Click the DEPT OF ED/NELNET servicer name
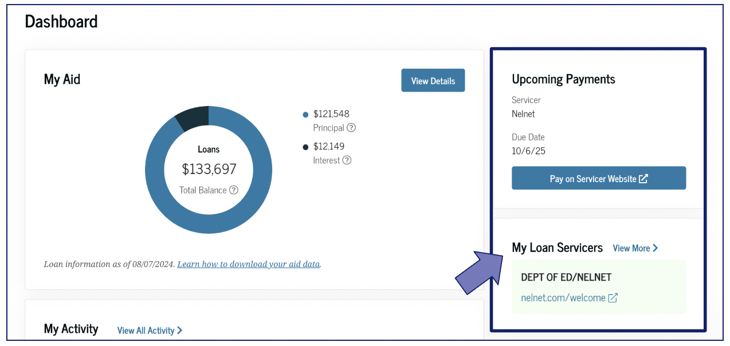This screenshot has width=730, height=346. click(x=566, y=277)
